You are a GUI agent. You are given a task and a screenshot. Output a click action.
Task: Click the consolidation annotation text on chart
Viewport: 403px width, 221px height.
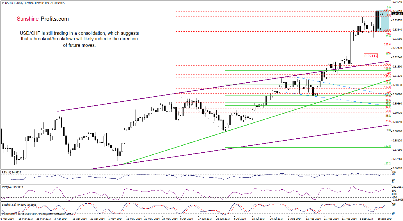point(79,39)
